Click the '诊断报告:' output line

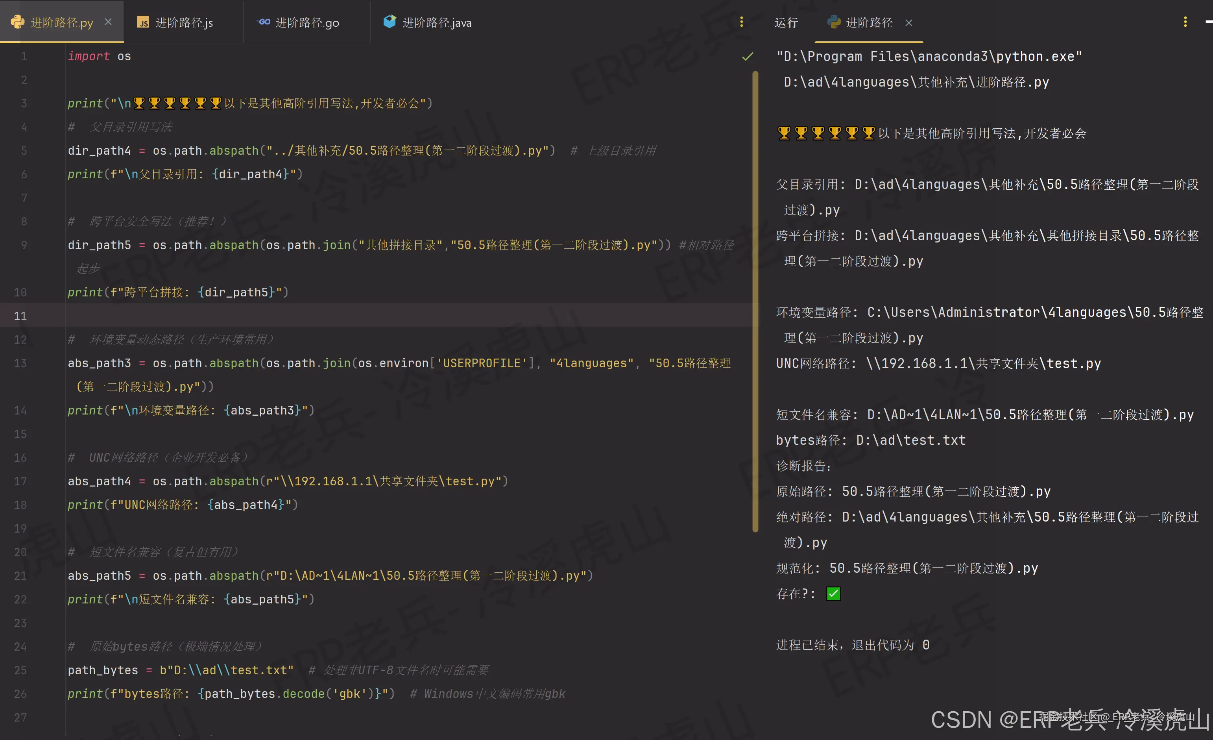[x=803, y=466]
